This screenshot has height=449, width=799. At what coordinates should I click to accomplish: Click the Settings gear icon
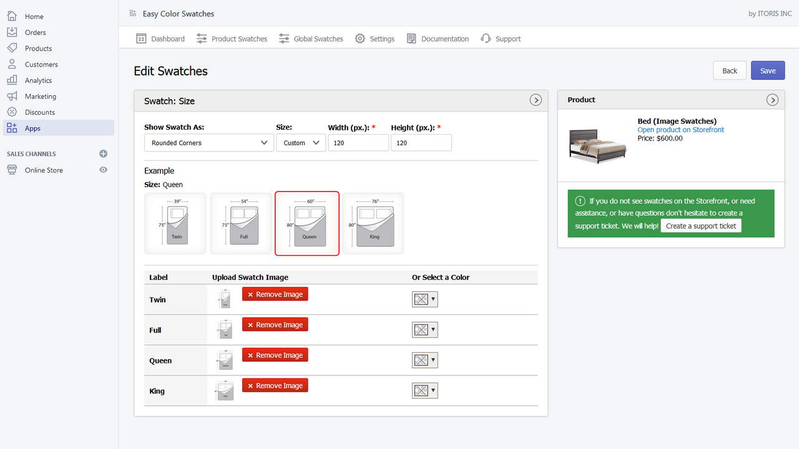pos(360,39)
